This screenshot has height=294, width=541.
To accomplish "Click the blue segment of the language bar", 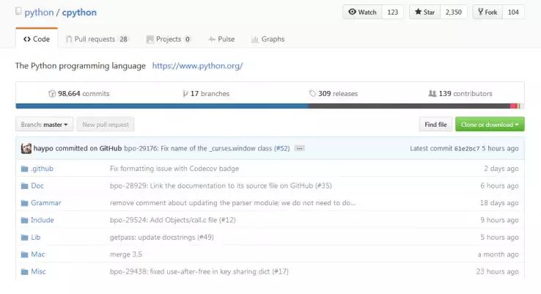I will click(x=162, y=106).
